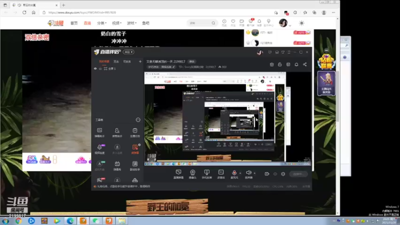The image size is (400, 225).
Task: Reload the page in browser
Action: click(24, 12)
